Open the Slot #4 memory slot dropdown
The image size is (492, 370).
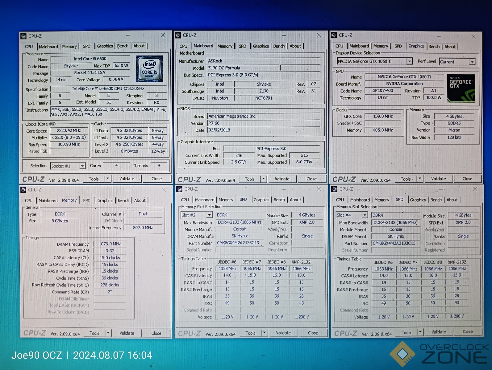[x=365, y=215]
